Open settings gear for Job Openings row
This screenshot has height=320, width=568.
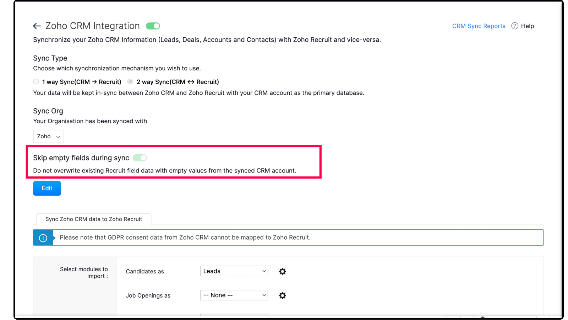pos(283,295)
